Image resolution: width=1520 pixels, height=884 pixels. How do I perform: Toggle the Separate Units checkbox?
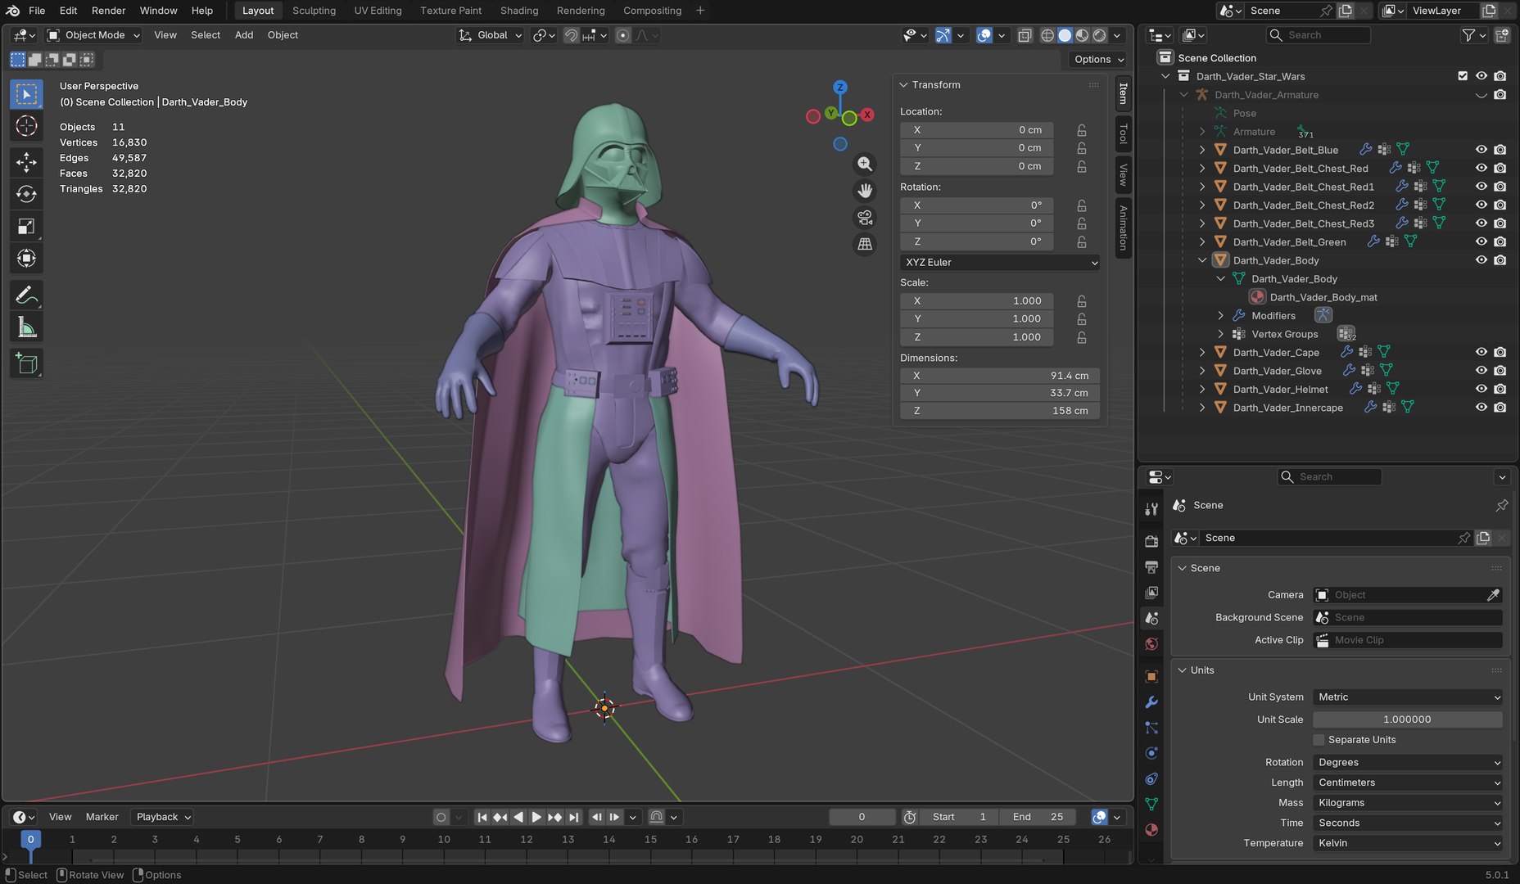[x=1319, y=740]
